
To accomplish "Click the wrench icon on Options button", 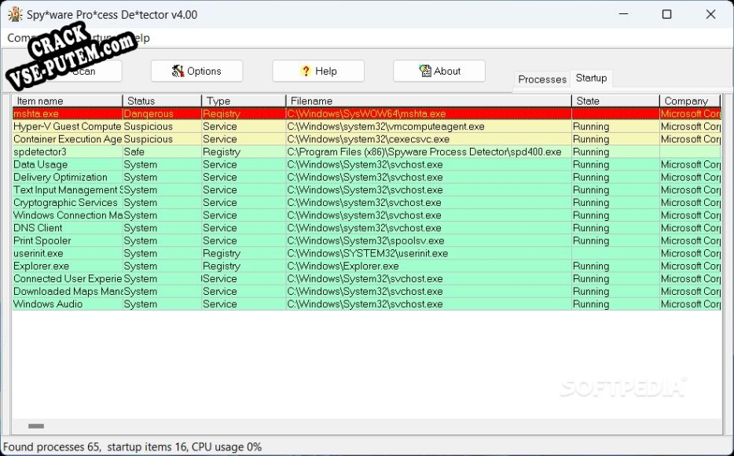I will click(178, 72).
